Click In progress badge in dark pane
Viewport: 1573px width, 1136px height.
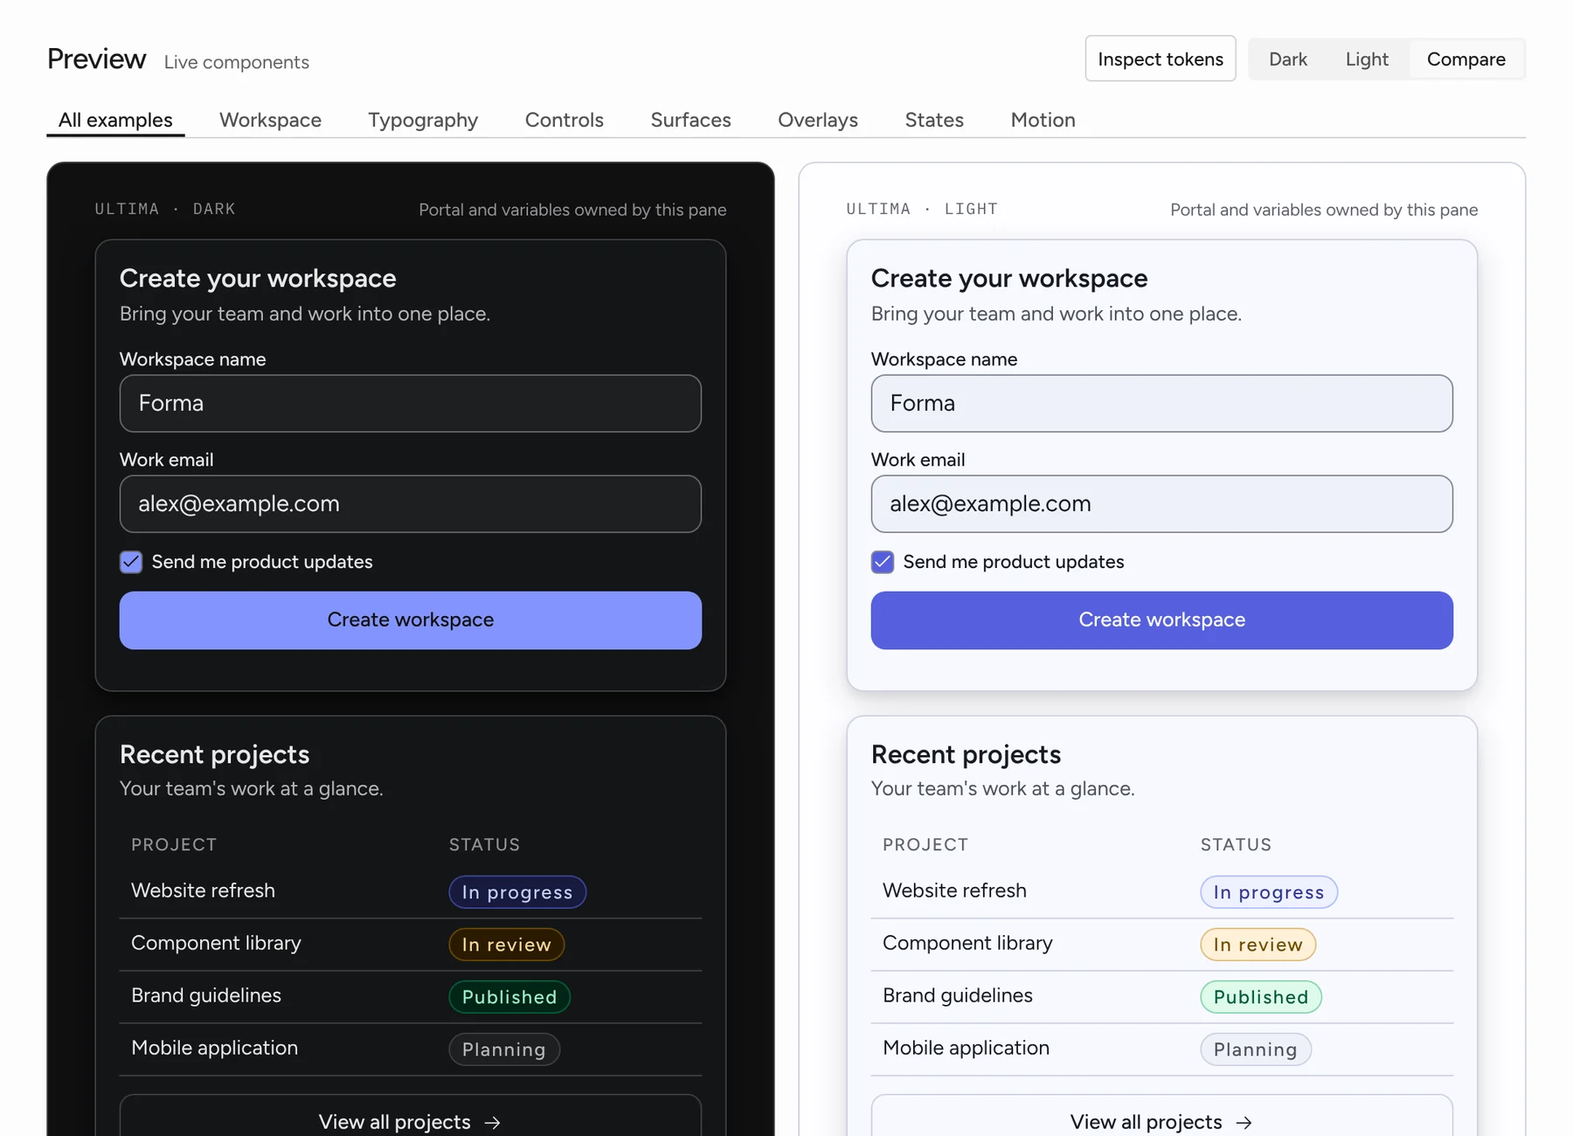coord(517,891)
